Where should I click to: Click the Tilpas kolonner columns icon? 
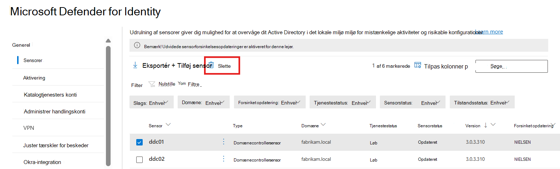[418, 65]
